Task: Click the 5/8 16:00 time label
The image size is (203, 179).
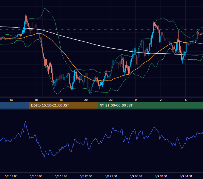Action: point(36,176)
